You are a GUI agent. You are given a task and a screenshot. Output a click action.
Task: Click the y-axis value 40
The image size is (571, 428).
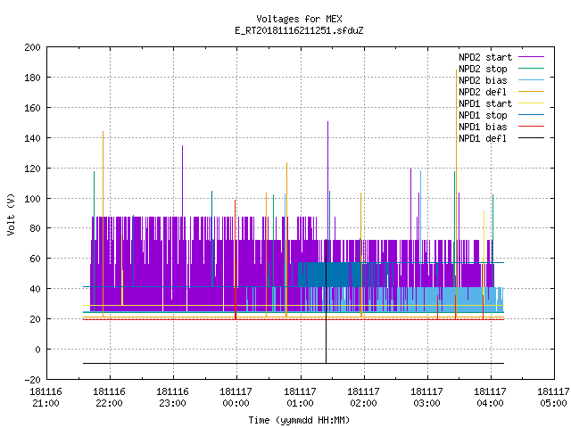click(36, 289)
